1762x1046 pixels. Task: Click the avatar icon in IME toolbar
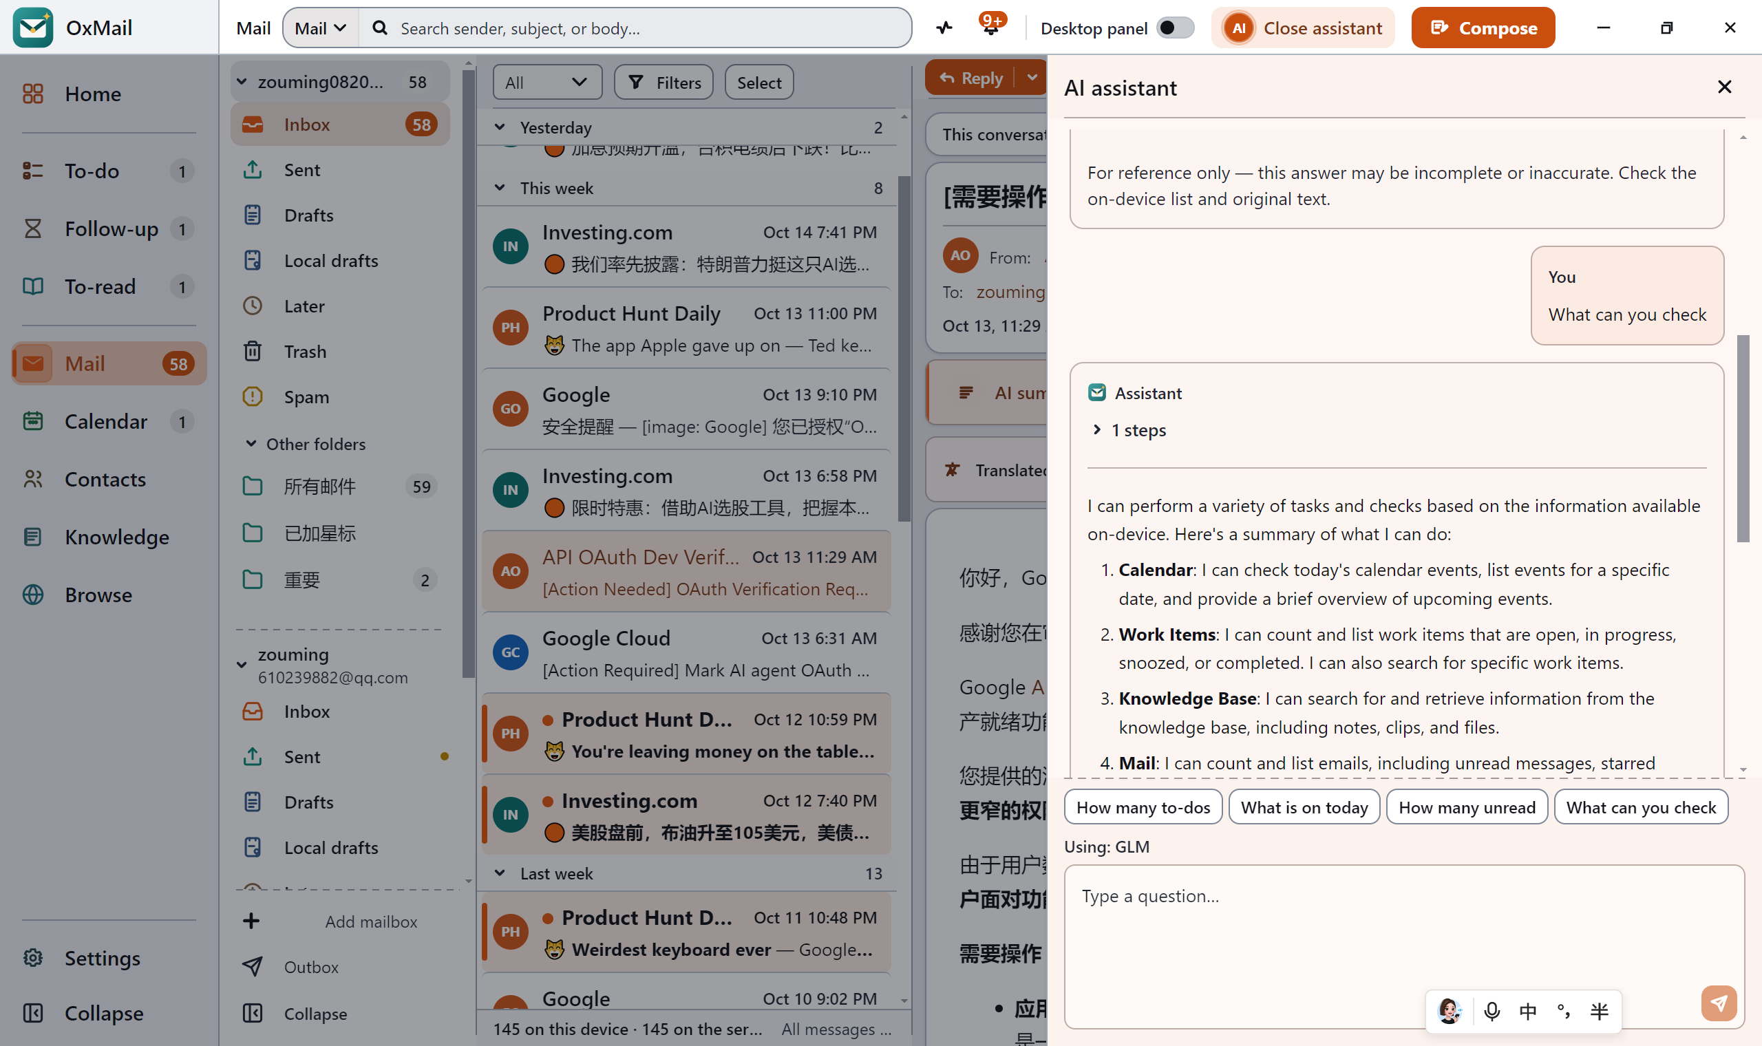point(1449,1011)
